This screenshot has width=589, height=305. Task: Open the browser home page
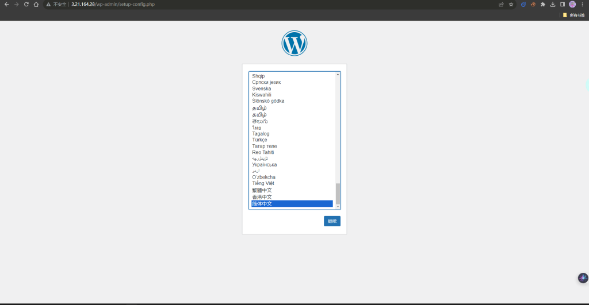click(36, 5)
